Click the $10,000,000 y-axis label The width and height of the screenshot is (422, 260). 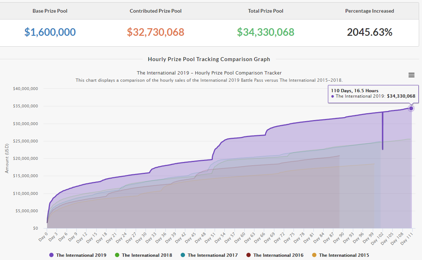pos(26,193)
